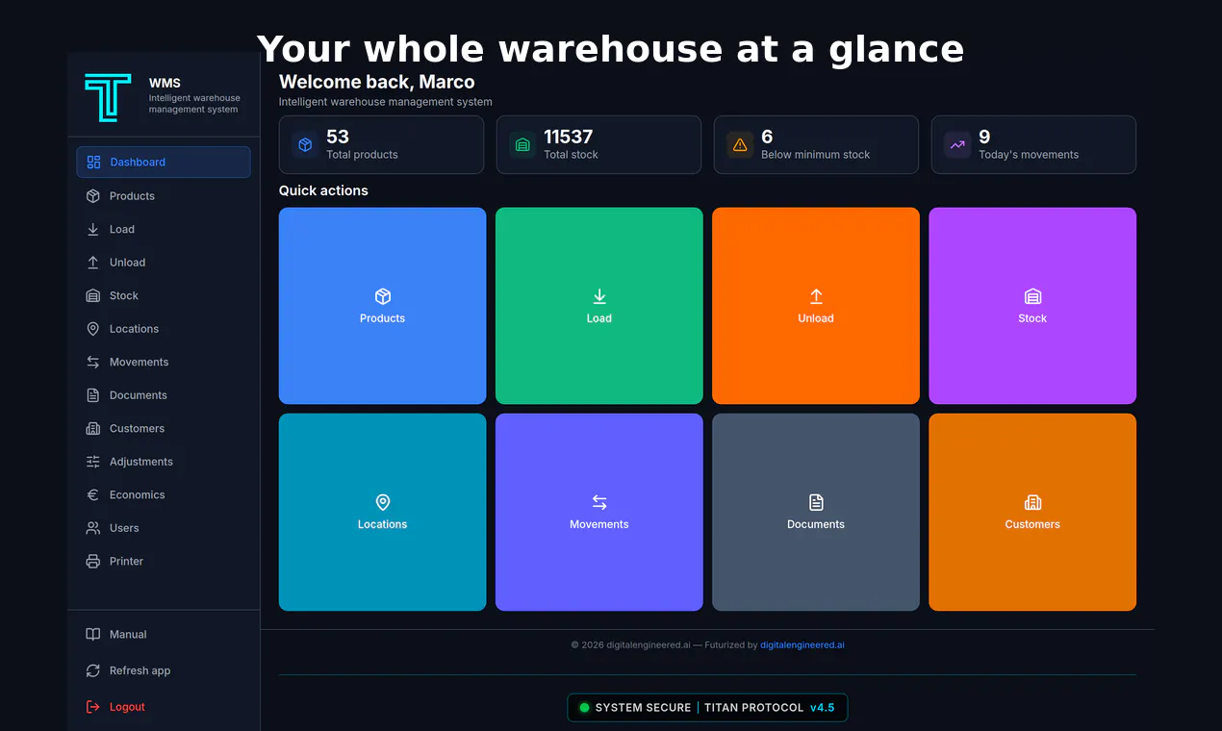Image resolution: width=1222 pixels, height=731 pixels.
Task: Click the Documents file icon in sidebar
Action: point(93,395)
